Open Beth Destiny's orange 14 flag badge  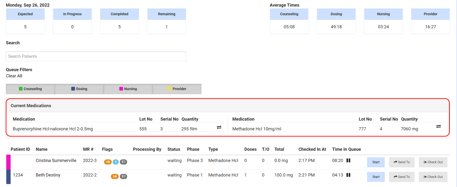tap(115, 176)
